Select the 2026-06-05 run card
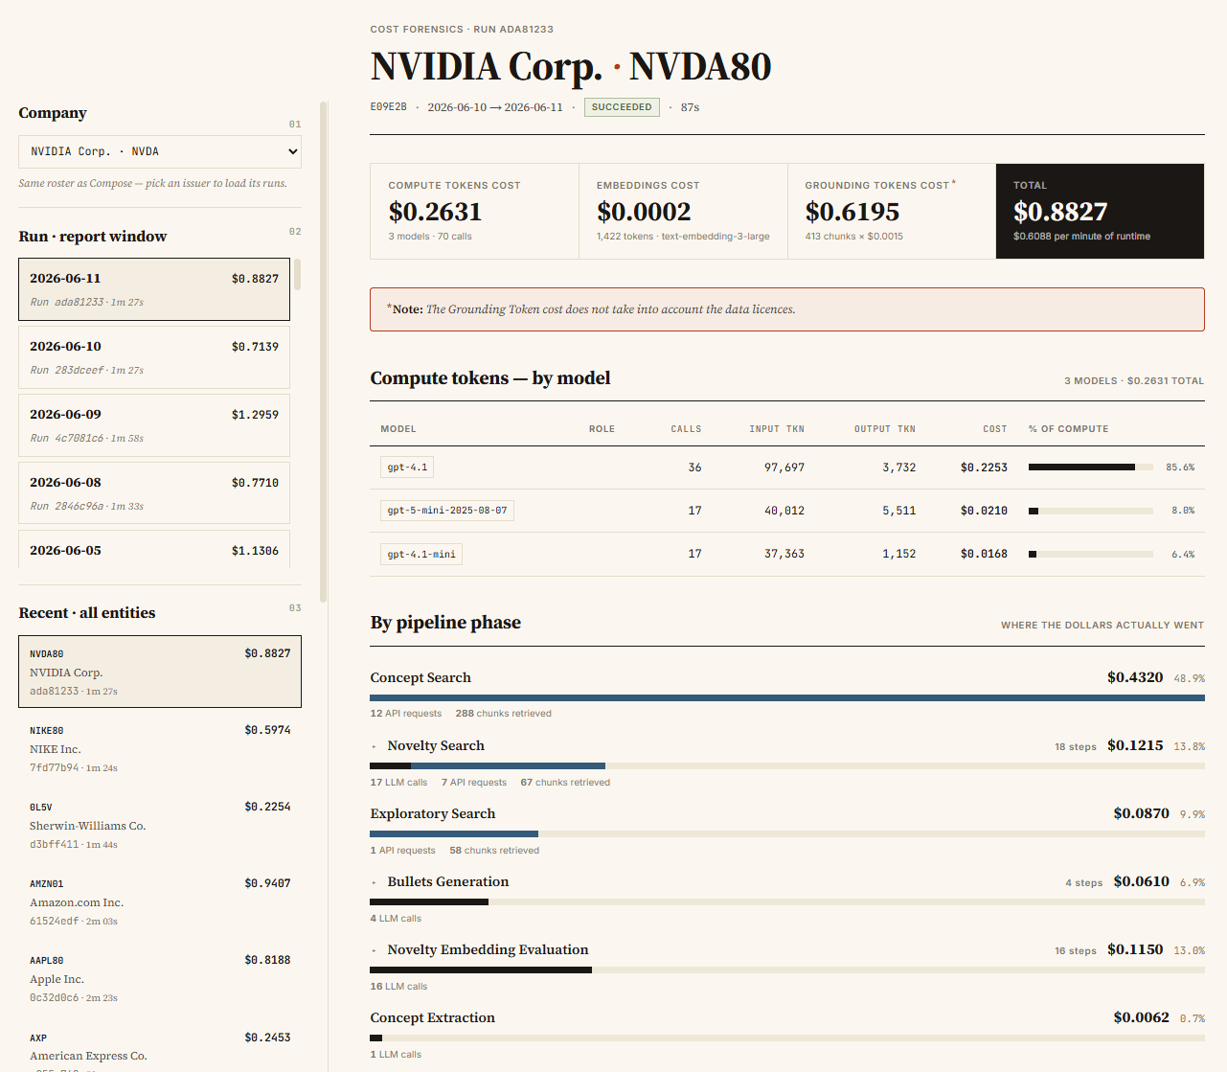This screenshot has height=1072, width=1227. [154, 550]
